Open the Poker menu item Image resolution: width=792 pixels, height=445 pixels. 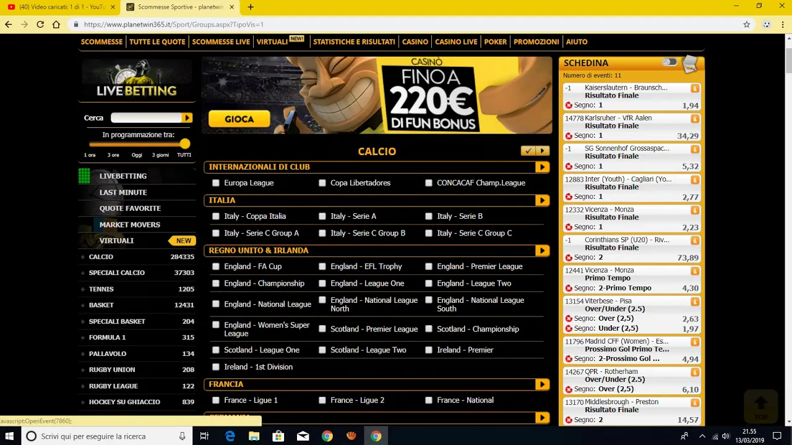coord(496,41)
